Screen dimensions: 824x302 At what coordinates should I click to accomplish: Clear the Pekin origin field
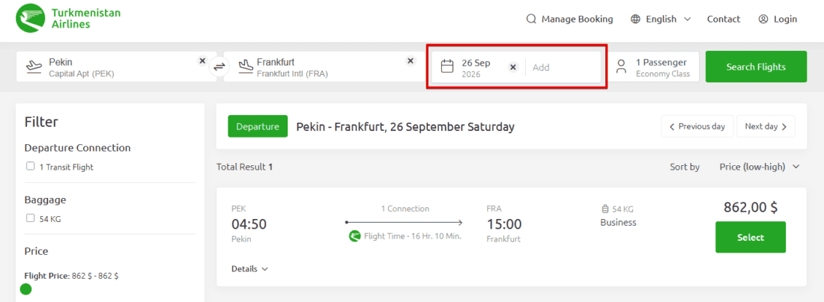click(x=202, y=61)
